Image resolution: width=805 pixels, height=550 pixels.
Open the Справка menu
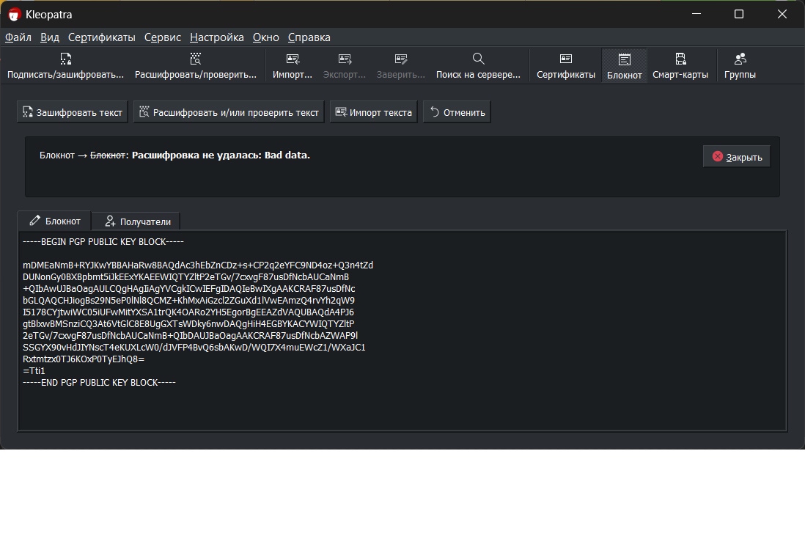click(309, 37)
